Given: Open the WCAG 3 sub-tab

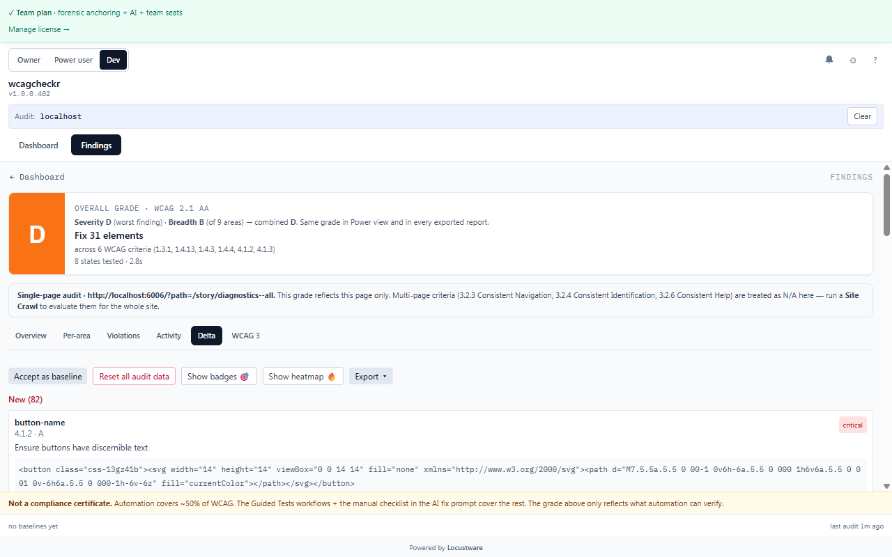Looking at the screenshot, I should [x=246, y=336].
